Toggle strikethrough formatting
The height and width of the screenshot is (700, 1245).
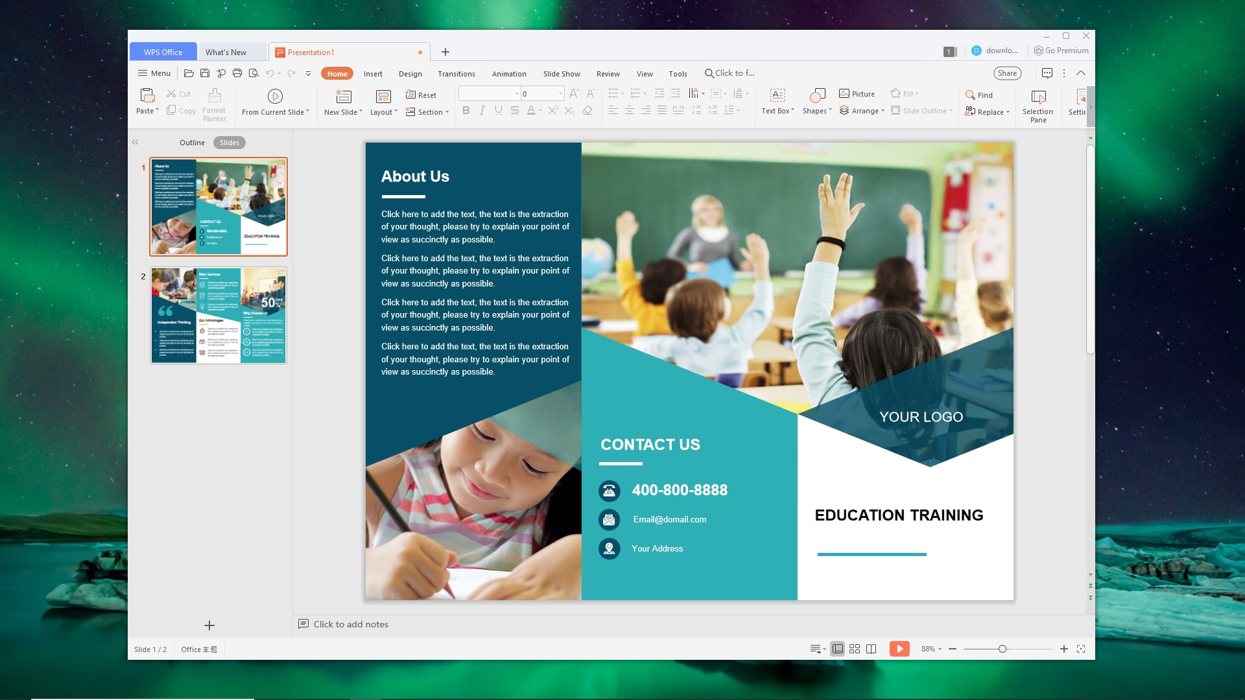(514, 110)
